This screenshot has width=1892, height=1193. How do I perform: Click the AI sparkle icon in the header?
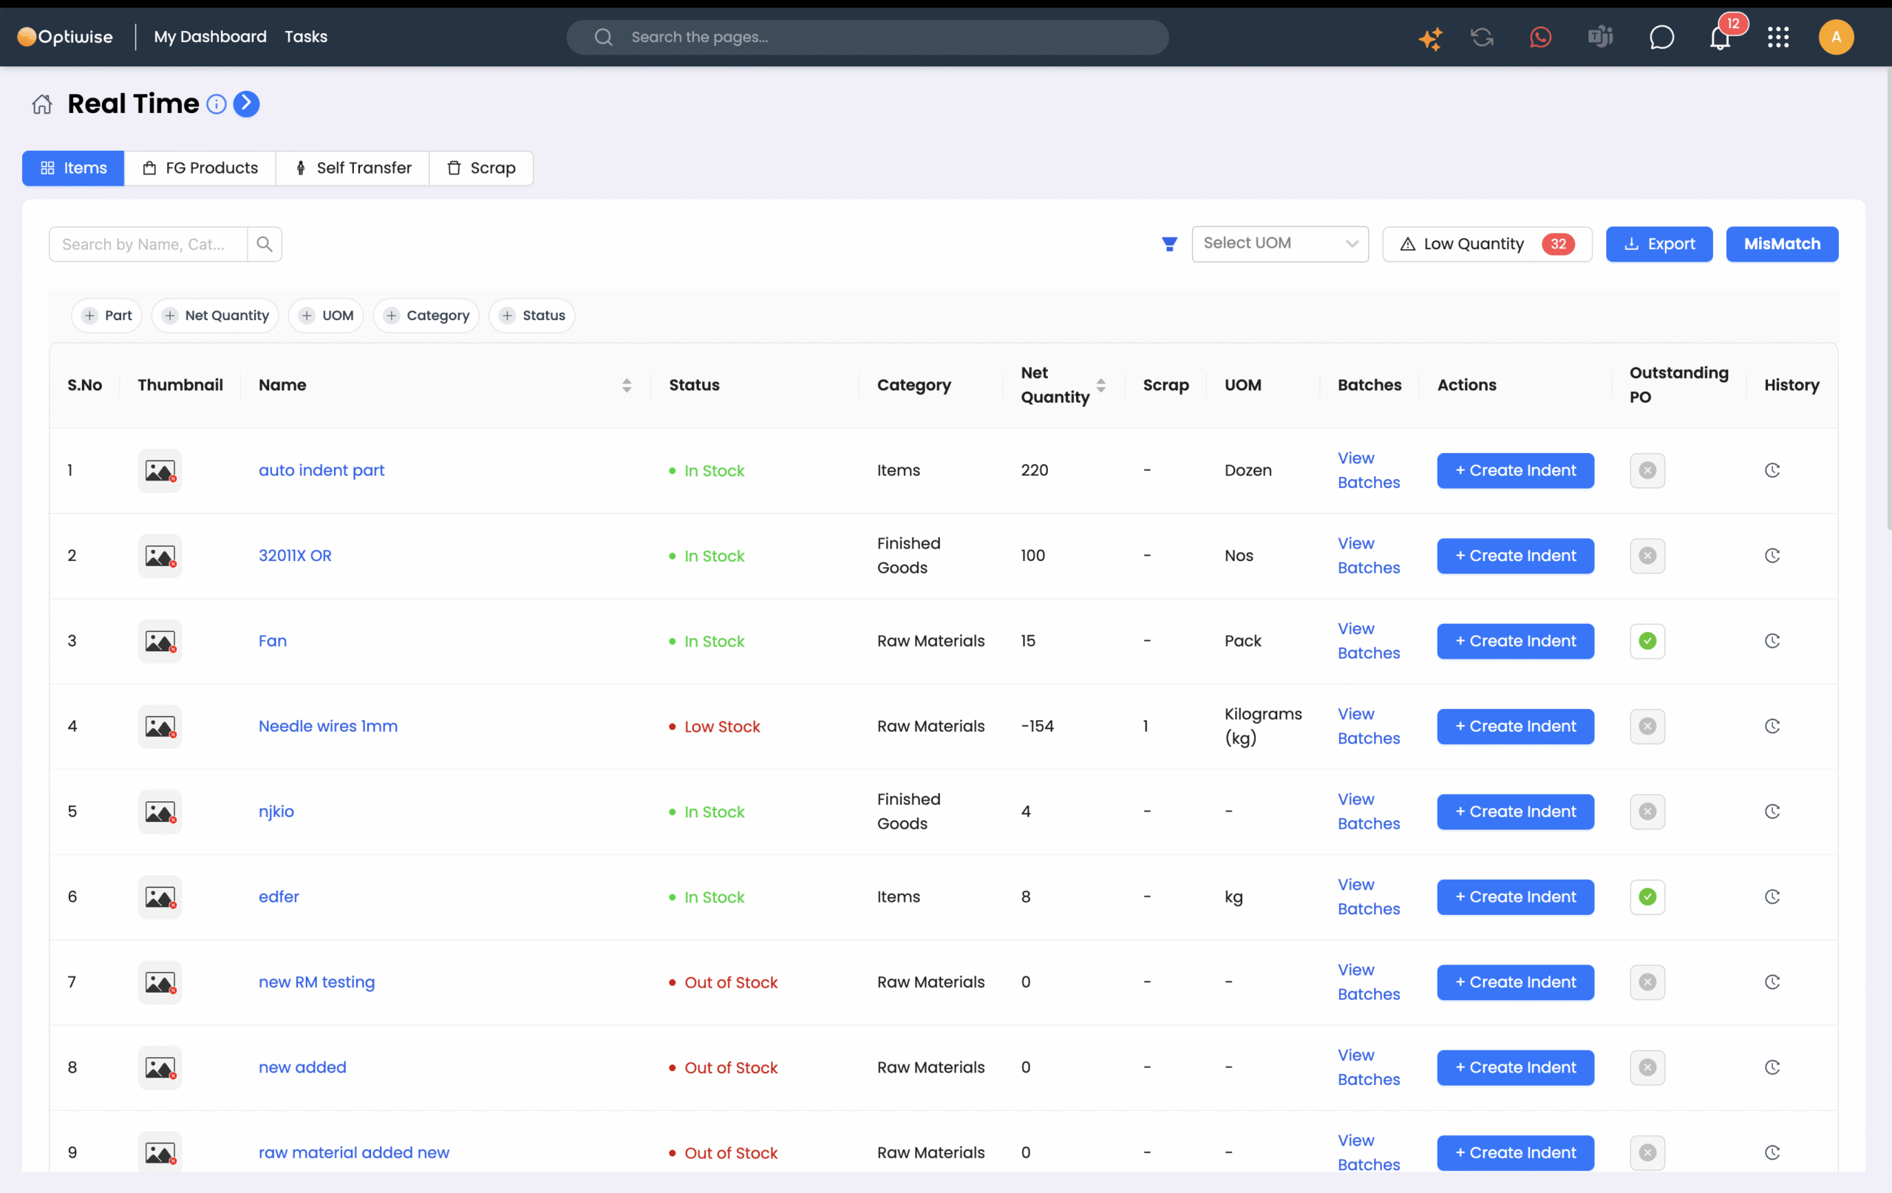[x=1430, y=38]
